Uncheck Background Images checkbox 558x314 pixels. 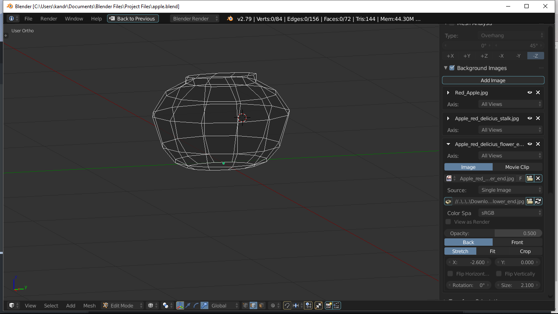click(452, 68)
